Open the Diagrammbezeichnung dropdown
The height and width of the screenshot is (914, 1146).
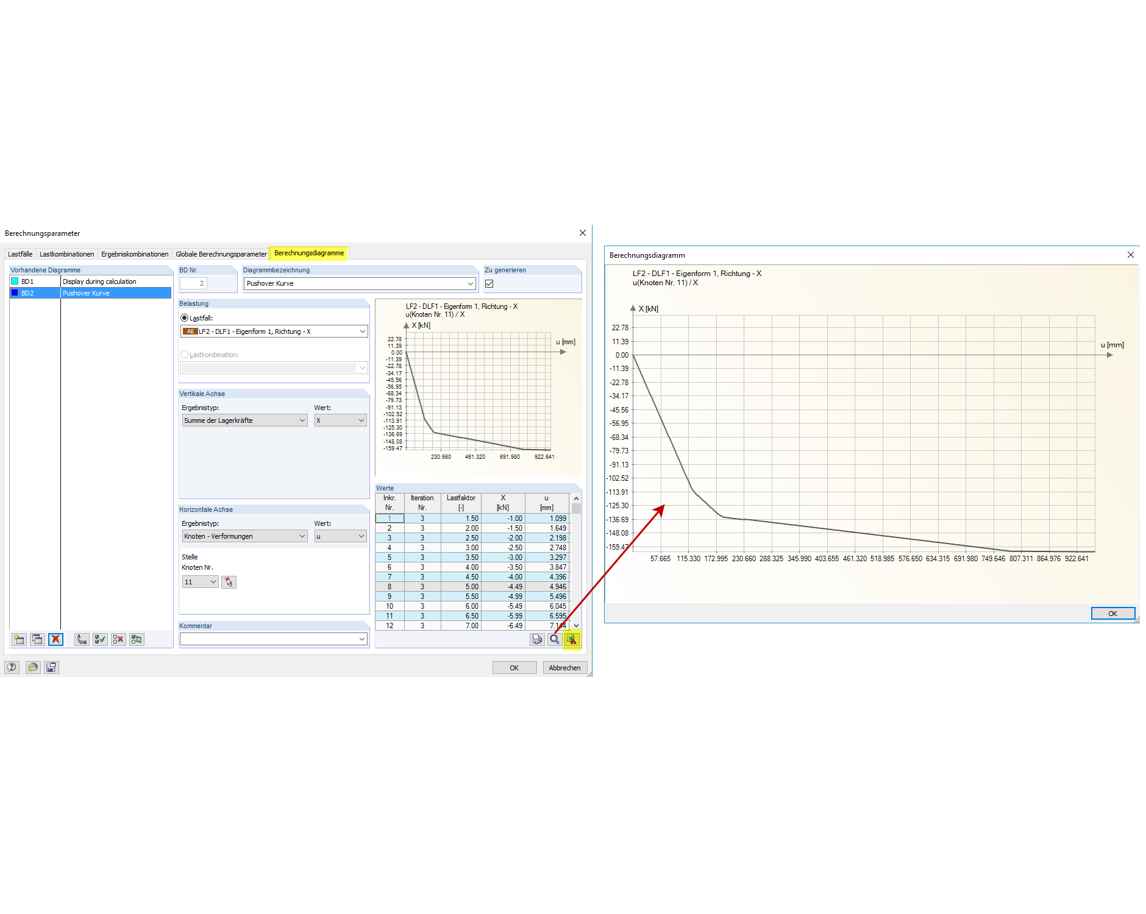(471, 283)
